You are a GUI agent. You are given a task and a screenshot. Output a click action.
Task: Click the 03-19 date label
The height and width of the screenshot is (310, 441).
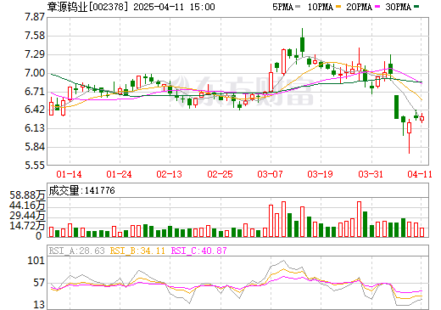point(320,174)
